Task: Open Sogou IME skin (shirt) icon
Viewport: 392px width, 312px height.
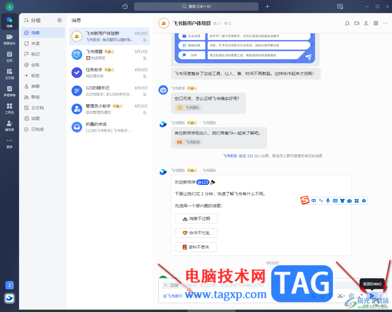Action: pos(342,201)
